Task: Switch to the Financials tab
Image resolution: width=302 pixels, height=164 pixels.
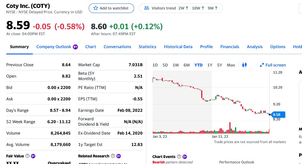Action: (230, 47)
